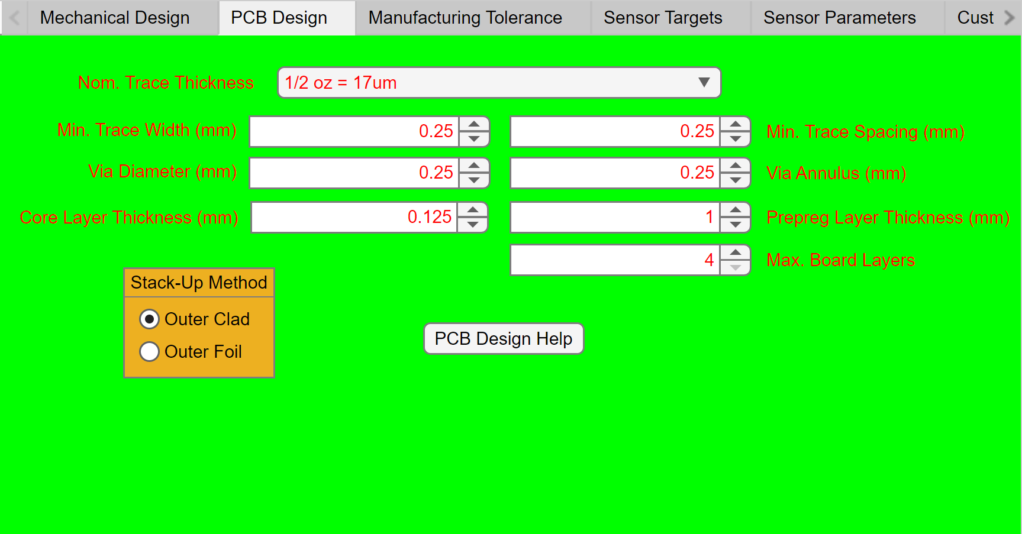Viewport: 1022px width, 534px height.
Task: Select the Outer Foil radio button
Action: pyautogui.click(x=149, y=351)
